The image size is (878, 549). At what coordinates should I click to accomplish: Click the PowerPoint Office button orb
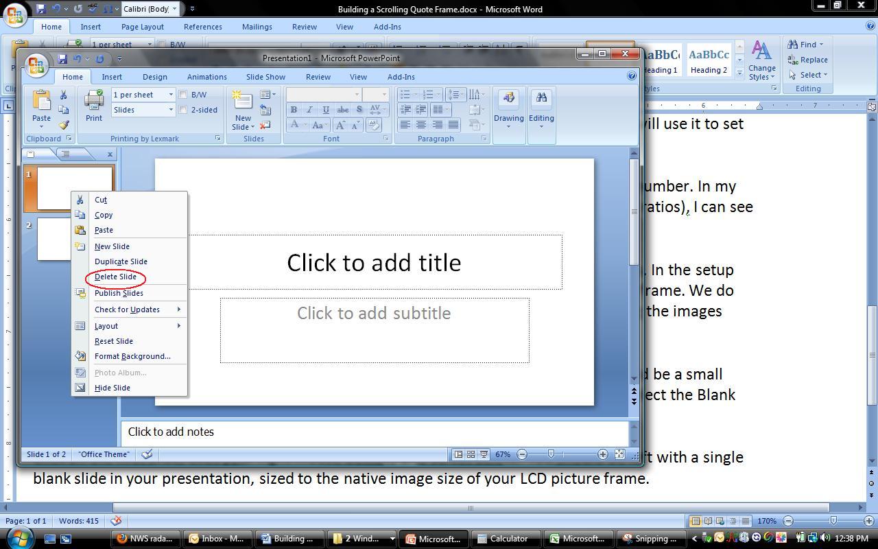36,65
